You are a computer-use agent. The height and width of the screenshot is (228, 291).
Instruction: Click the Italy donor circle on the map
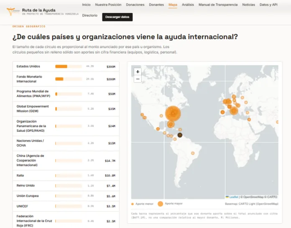(x=234, y=111)
